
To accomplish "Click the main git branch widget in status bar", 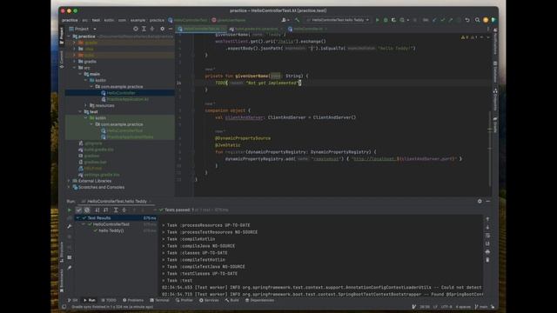I will click(x=481, y=307).
